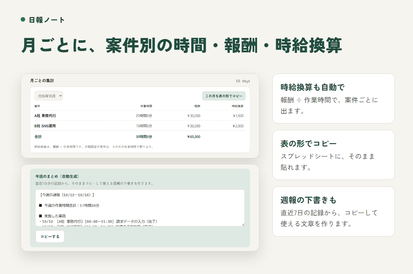Click the 直近7日分の記録から description text
This screenshot has height=274, width=413.
pyautogui.click(x=94, y=183)
